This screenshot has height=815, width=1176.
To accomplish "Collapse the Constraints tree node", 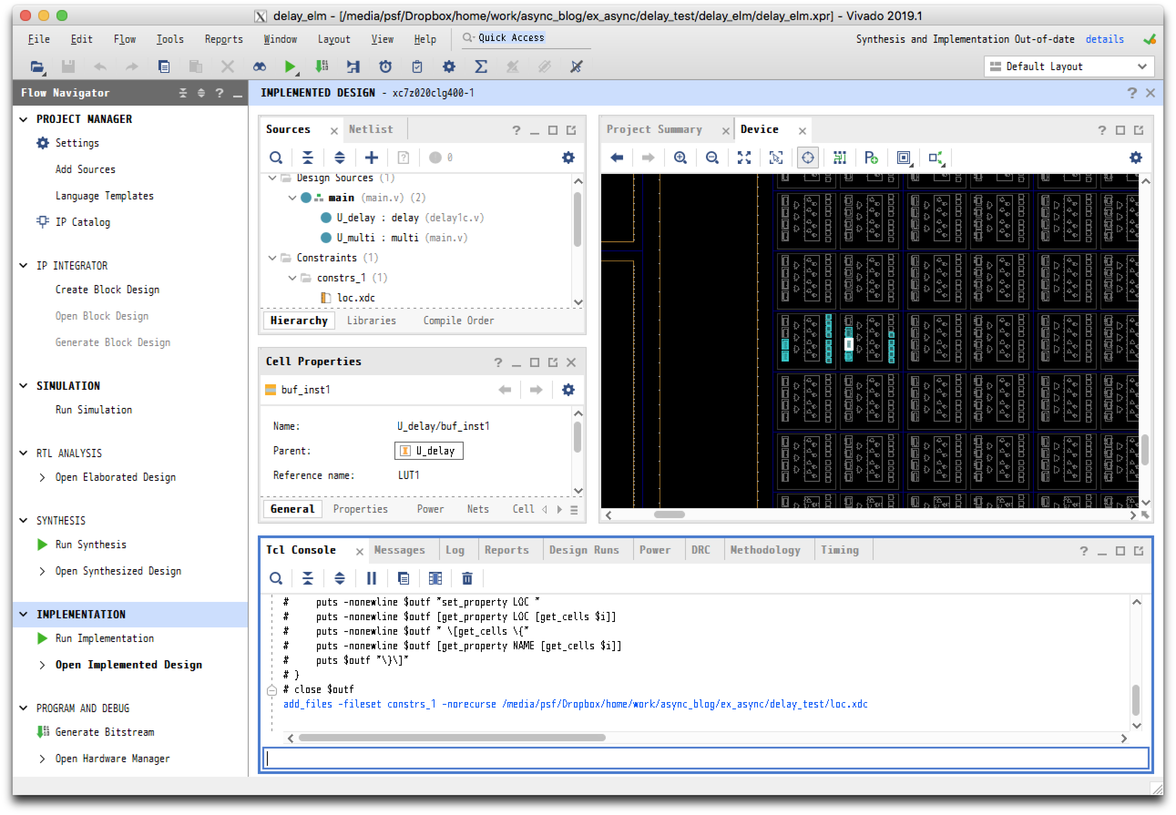I will point(272,258).
